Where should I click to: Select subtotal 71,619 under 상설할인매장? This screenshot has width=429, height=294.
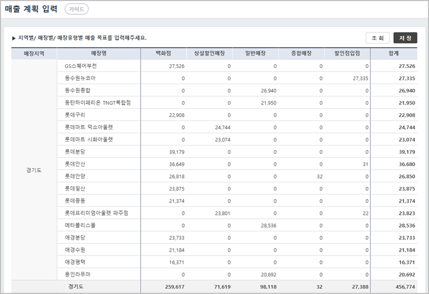[222, 287]
